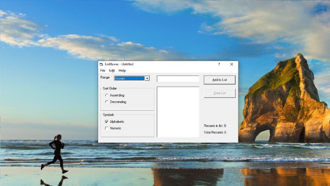Click the Records in list: 0 label
Viewport: 330px width, 186px height.
pos(215,126)
